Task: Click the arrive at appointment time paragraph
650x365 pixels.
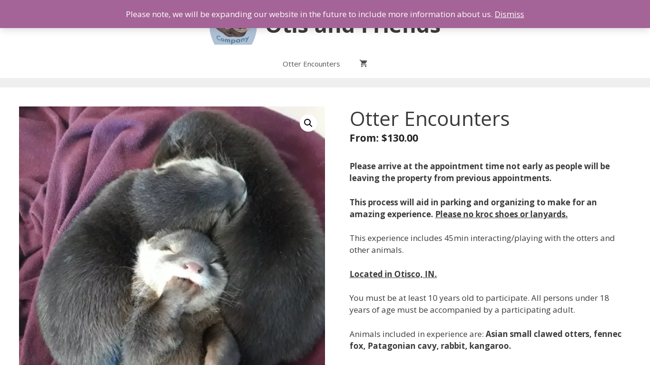Action: 480,172
